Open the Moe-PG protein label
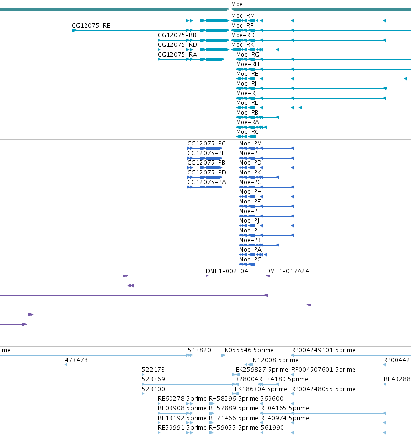This screenshot has height=435, width=411. click(x=250, y=182)
